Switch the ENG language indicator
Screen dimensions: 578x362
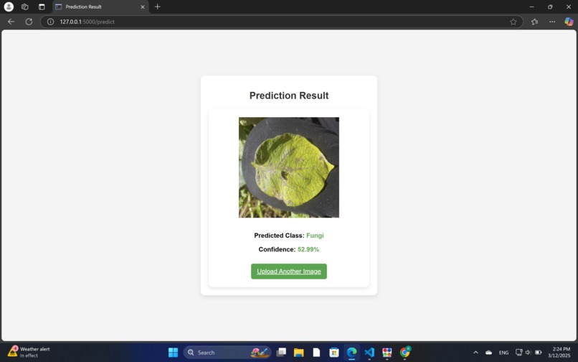(503, 353)
